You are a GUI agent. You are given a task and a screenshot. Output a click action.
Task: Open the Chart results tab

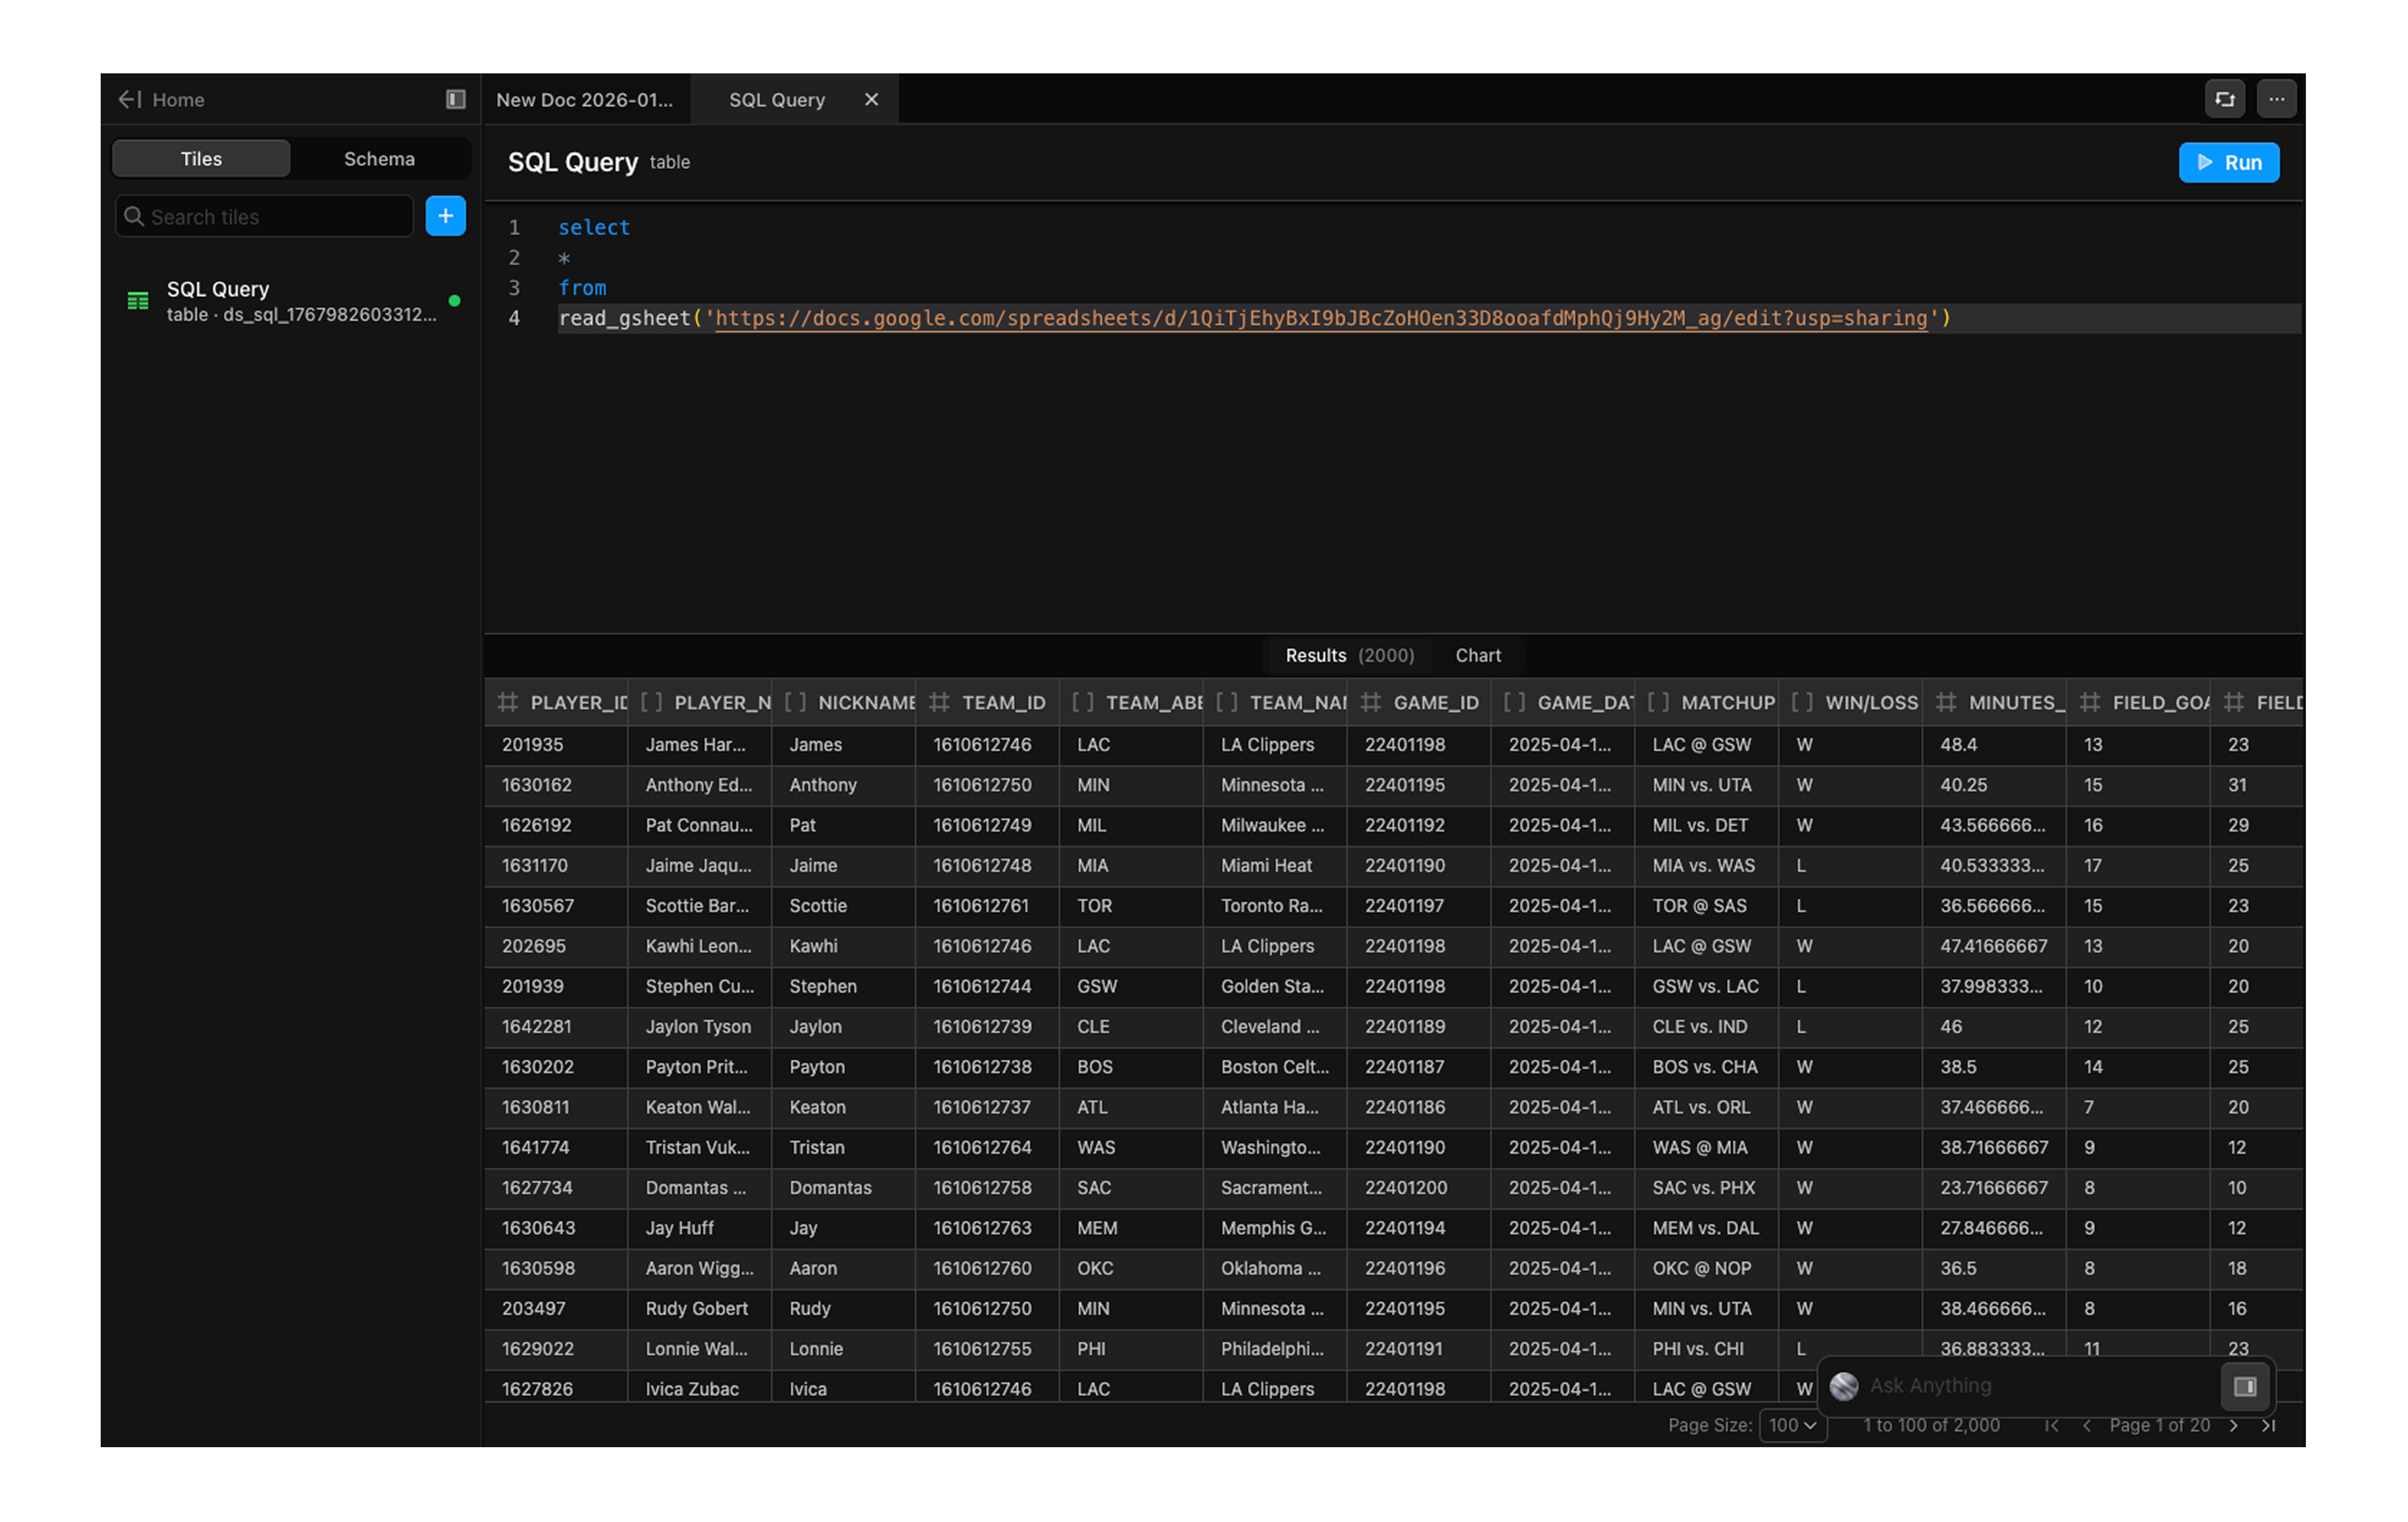tap(1478, 656)
